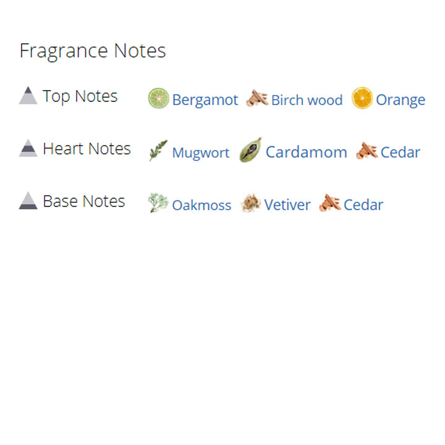The width and height of the screenshot is (445, 445).
Task: Open the Bergamot note link
Action: pos(205,100)
